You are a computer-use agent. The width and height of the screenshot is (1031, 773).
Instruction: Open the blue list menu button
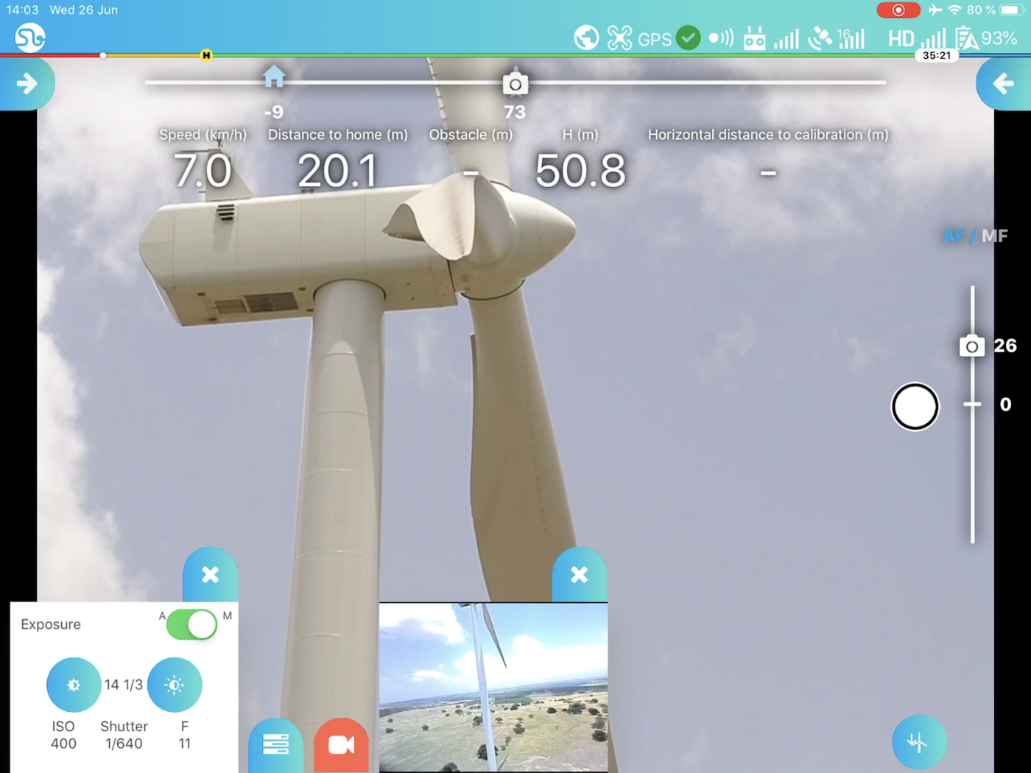(x=276, y=745)
